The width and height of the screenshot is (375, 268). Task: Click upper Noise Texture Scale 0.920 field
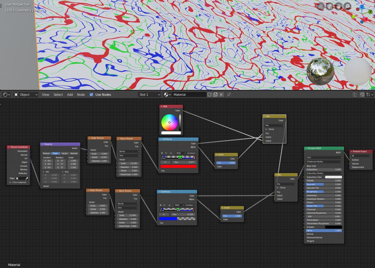pyautogui.click(x=99, y=154)
